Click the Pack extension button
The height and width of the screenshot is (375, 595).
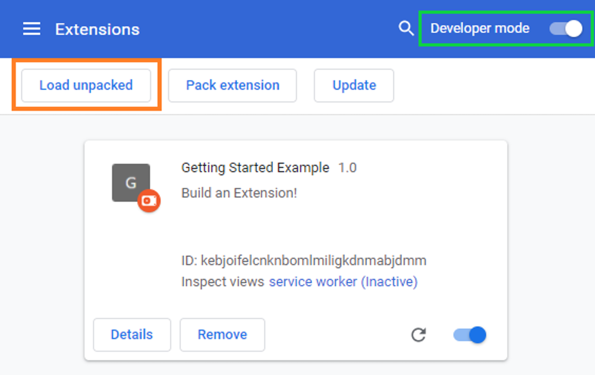(x=233, y=86)
